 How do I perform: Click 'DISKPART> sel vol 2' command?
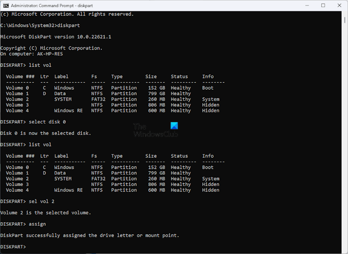pyautogui.click(x=27, y=201)
